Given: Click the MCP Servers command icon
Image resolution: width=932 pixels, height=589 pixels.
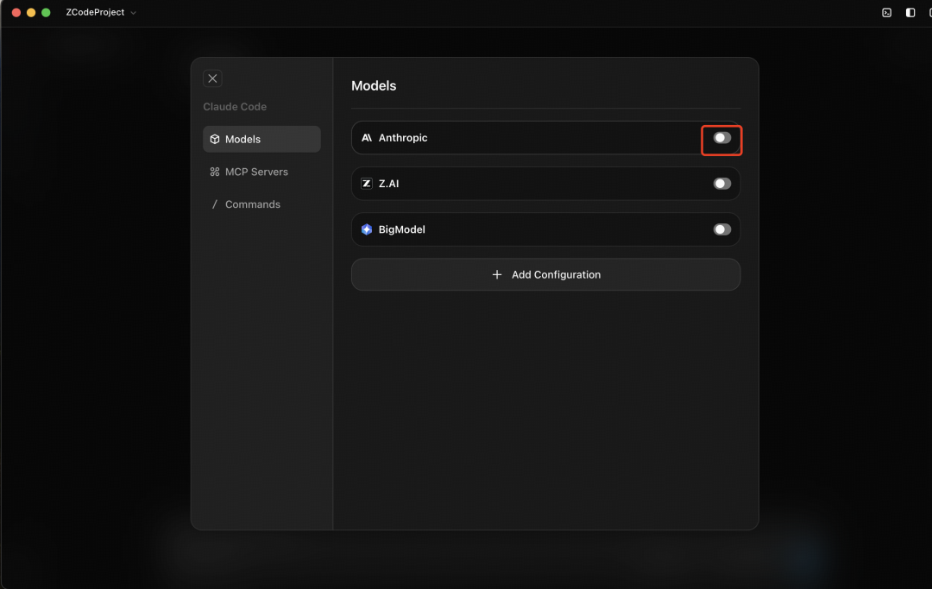Looking at the screenshot, I should pyautogui.click(x=215, y=172).
